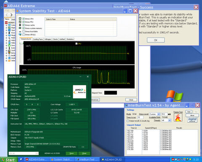Viewport: 202px width, 162px height.
Task: Click the Save button in AIDA64 CPUID
Action: click(72, 154)
